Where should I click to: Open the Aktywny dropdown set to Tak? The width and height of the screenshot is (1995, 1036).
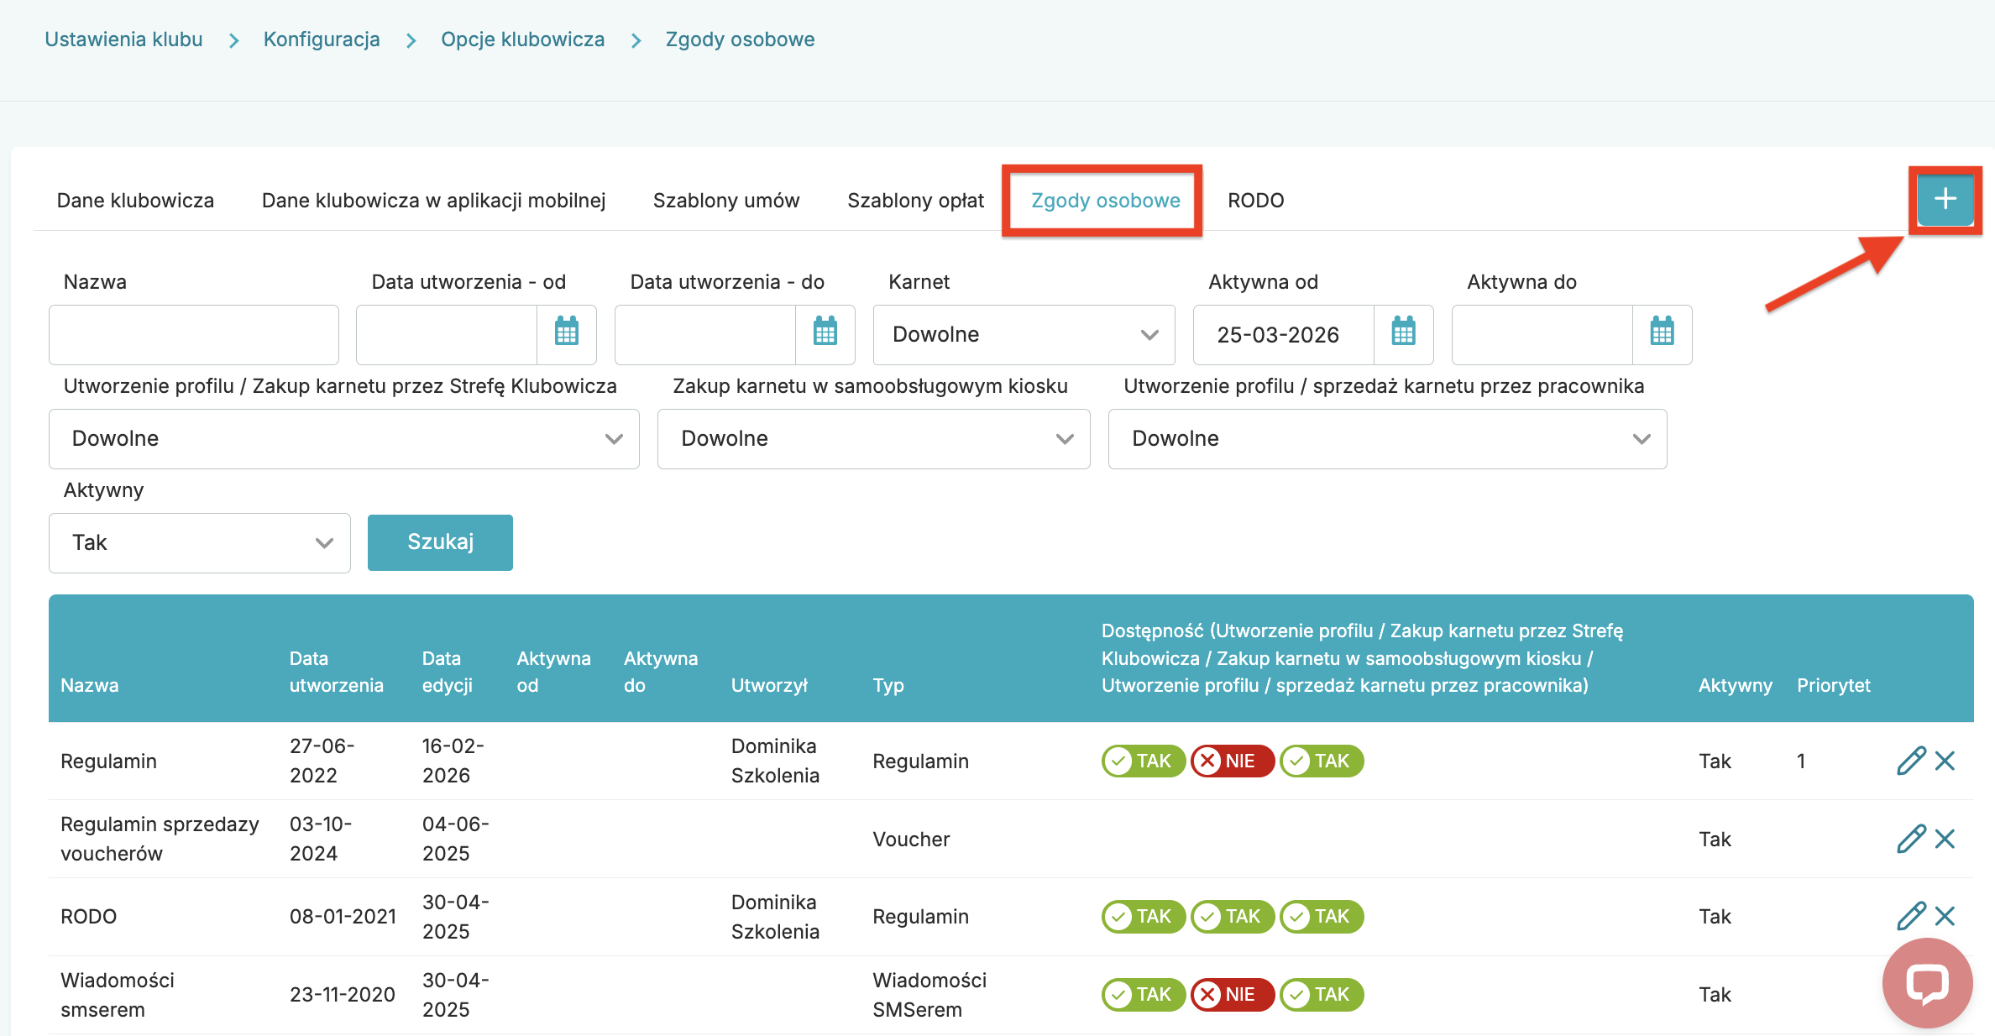(200, 542)
